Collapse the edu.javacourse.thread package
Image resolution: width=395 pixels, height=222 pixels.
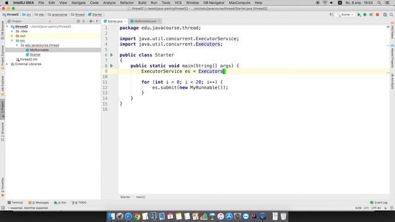pos(17,45)
